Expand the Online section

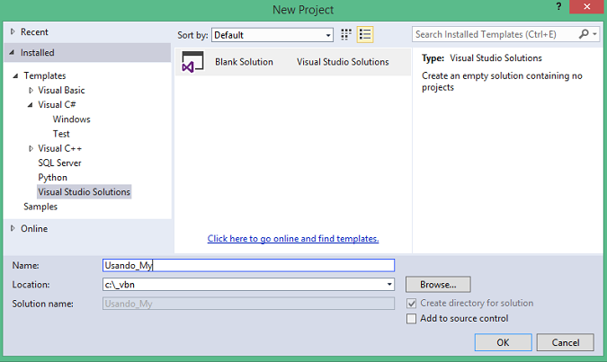tap(13, 228)
